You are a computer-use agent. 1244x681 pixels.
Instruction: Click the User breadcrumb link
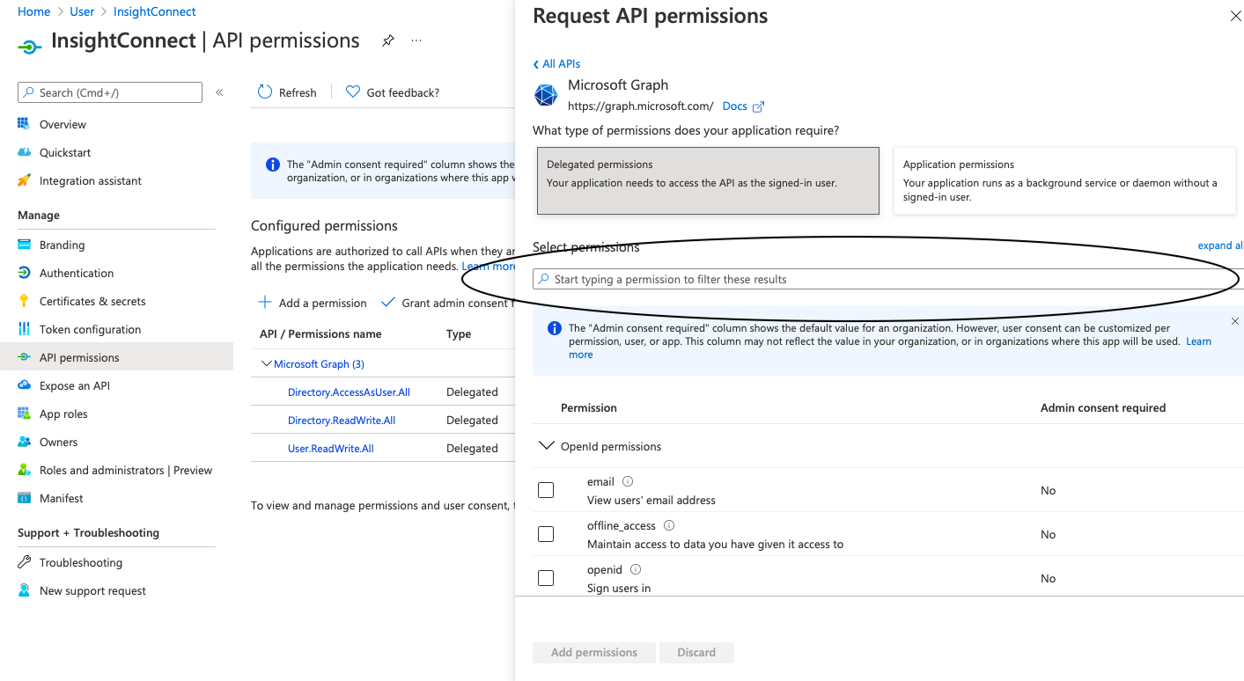[x=82, y=11]
